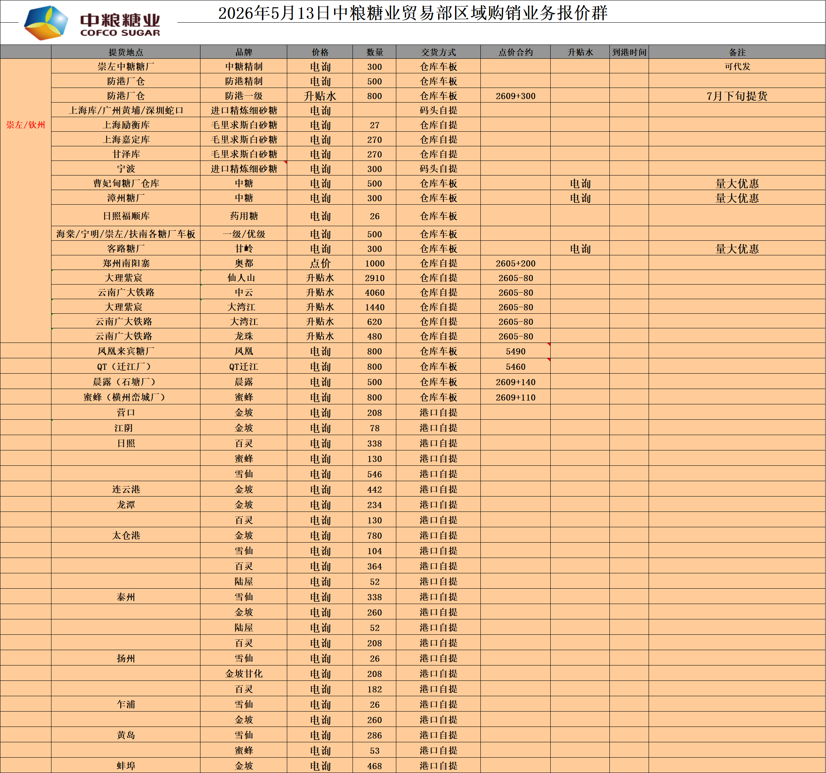Select the title text with 2026年5月13日
The width and height of the screenshot is (826, 773).
coord(413,13)
